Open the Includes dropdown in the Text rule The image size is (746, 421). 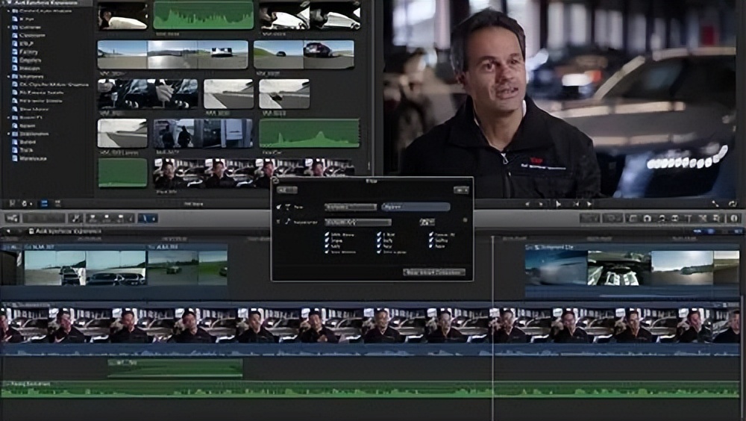(x=350, y=207)
